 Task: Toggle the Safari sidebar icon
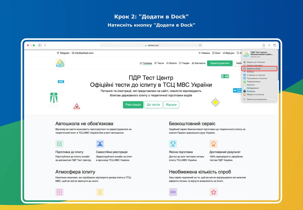click(x=40, y=45)
